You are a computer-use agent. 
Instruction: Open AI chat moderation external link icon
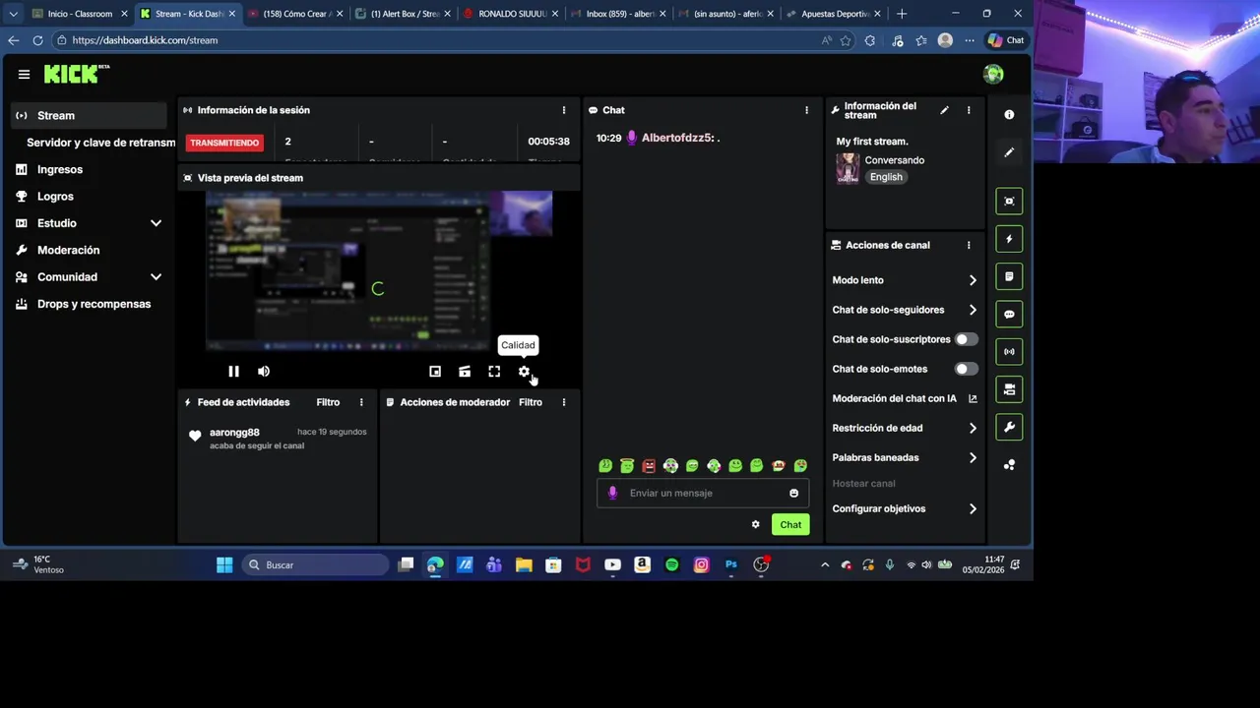(973, 398)
